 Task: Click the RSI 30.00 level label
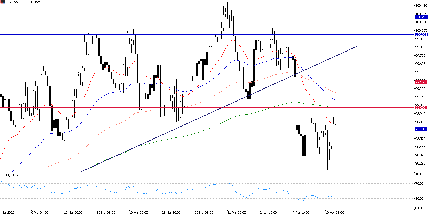point(420,198)
